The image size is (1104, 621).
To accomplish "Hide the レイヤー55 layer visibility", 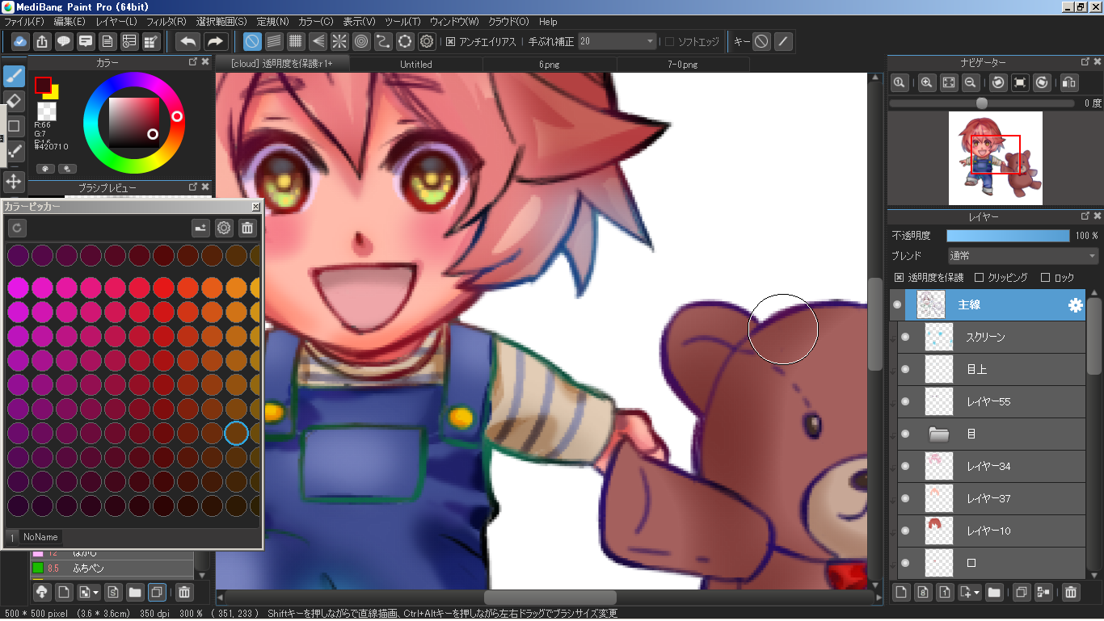I will pyautogui.click(x=905, y=401).
